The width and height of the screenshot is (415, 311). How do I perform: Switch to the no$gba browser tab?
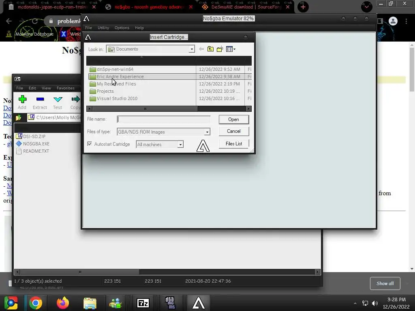point(149,7)
